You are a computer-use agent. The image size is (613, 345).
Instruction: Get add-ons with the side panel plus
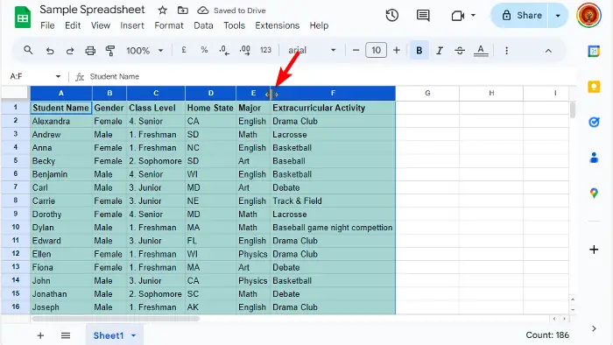point(594,250)
